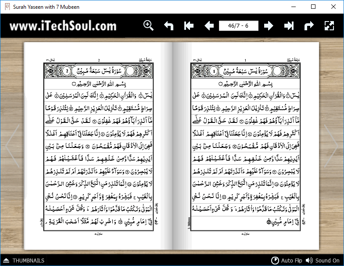Click the Thumbnails eject arrow icon
This screenshot has width=344, height=266.
[6, 261]
